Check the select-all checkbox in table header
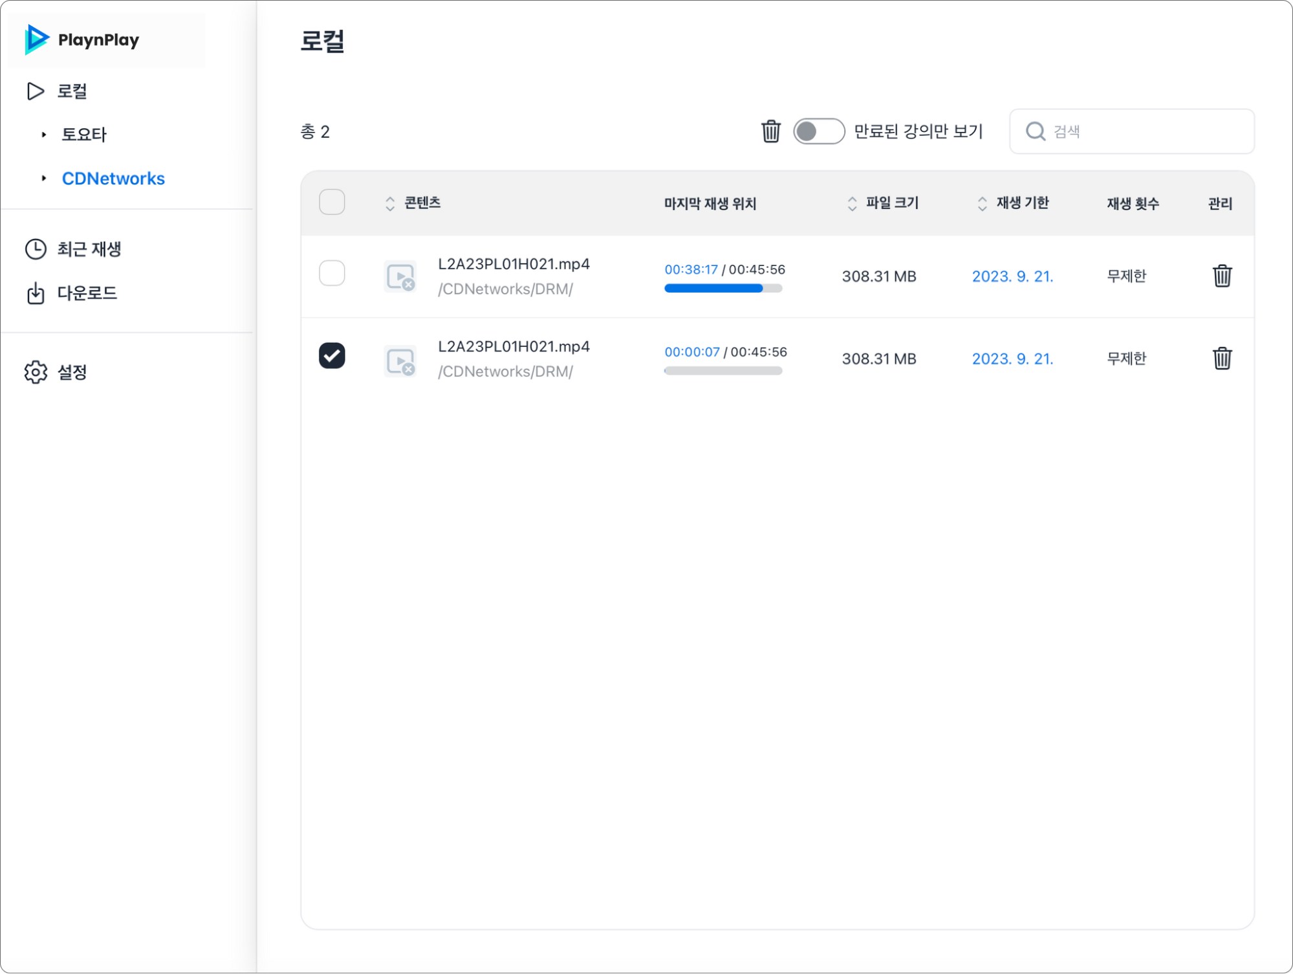Screen dimensions: 1293x974 click(x=332, y=203)
